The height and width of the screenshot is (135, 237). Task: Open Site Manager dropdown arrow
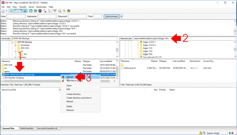(x=6, y=11)
